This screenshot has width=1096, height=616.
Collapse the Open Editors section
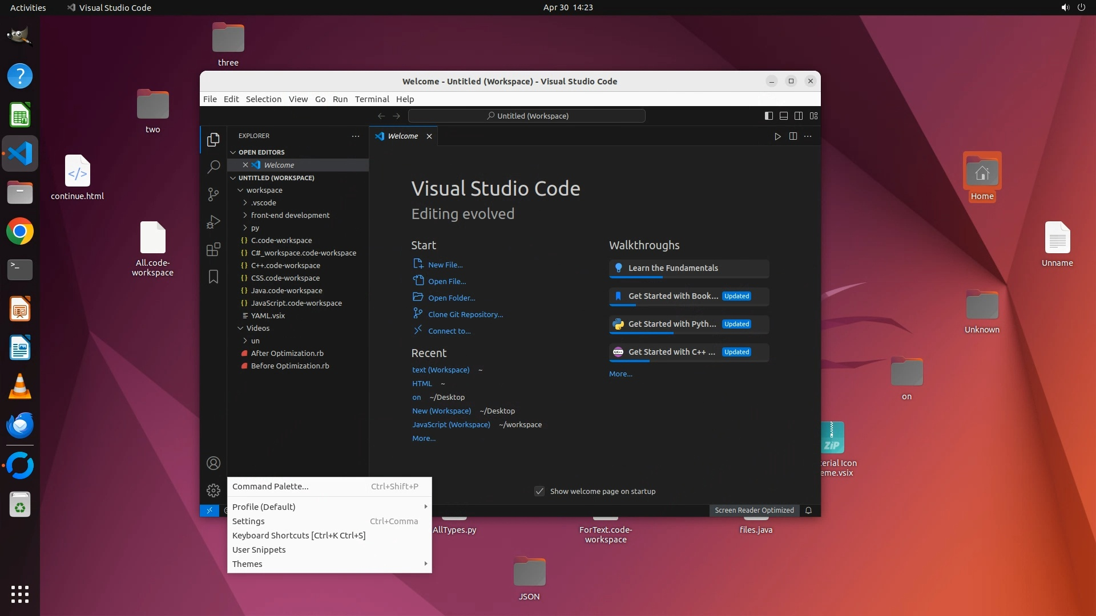point(261,152)
